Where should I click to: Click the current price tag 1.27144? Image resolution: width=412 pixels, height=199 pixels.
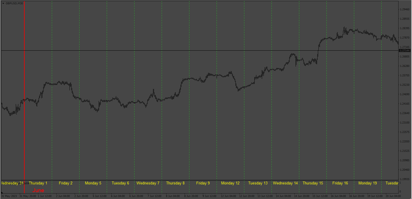[x=405, y=50]
